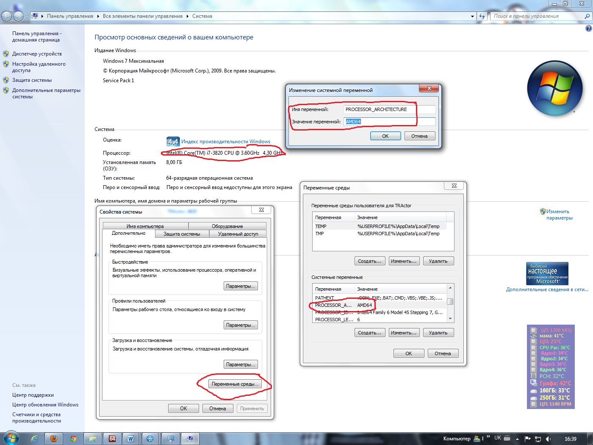Refresh the Control Panel address bar
593x445 pixels.
[x=482, y=16]
